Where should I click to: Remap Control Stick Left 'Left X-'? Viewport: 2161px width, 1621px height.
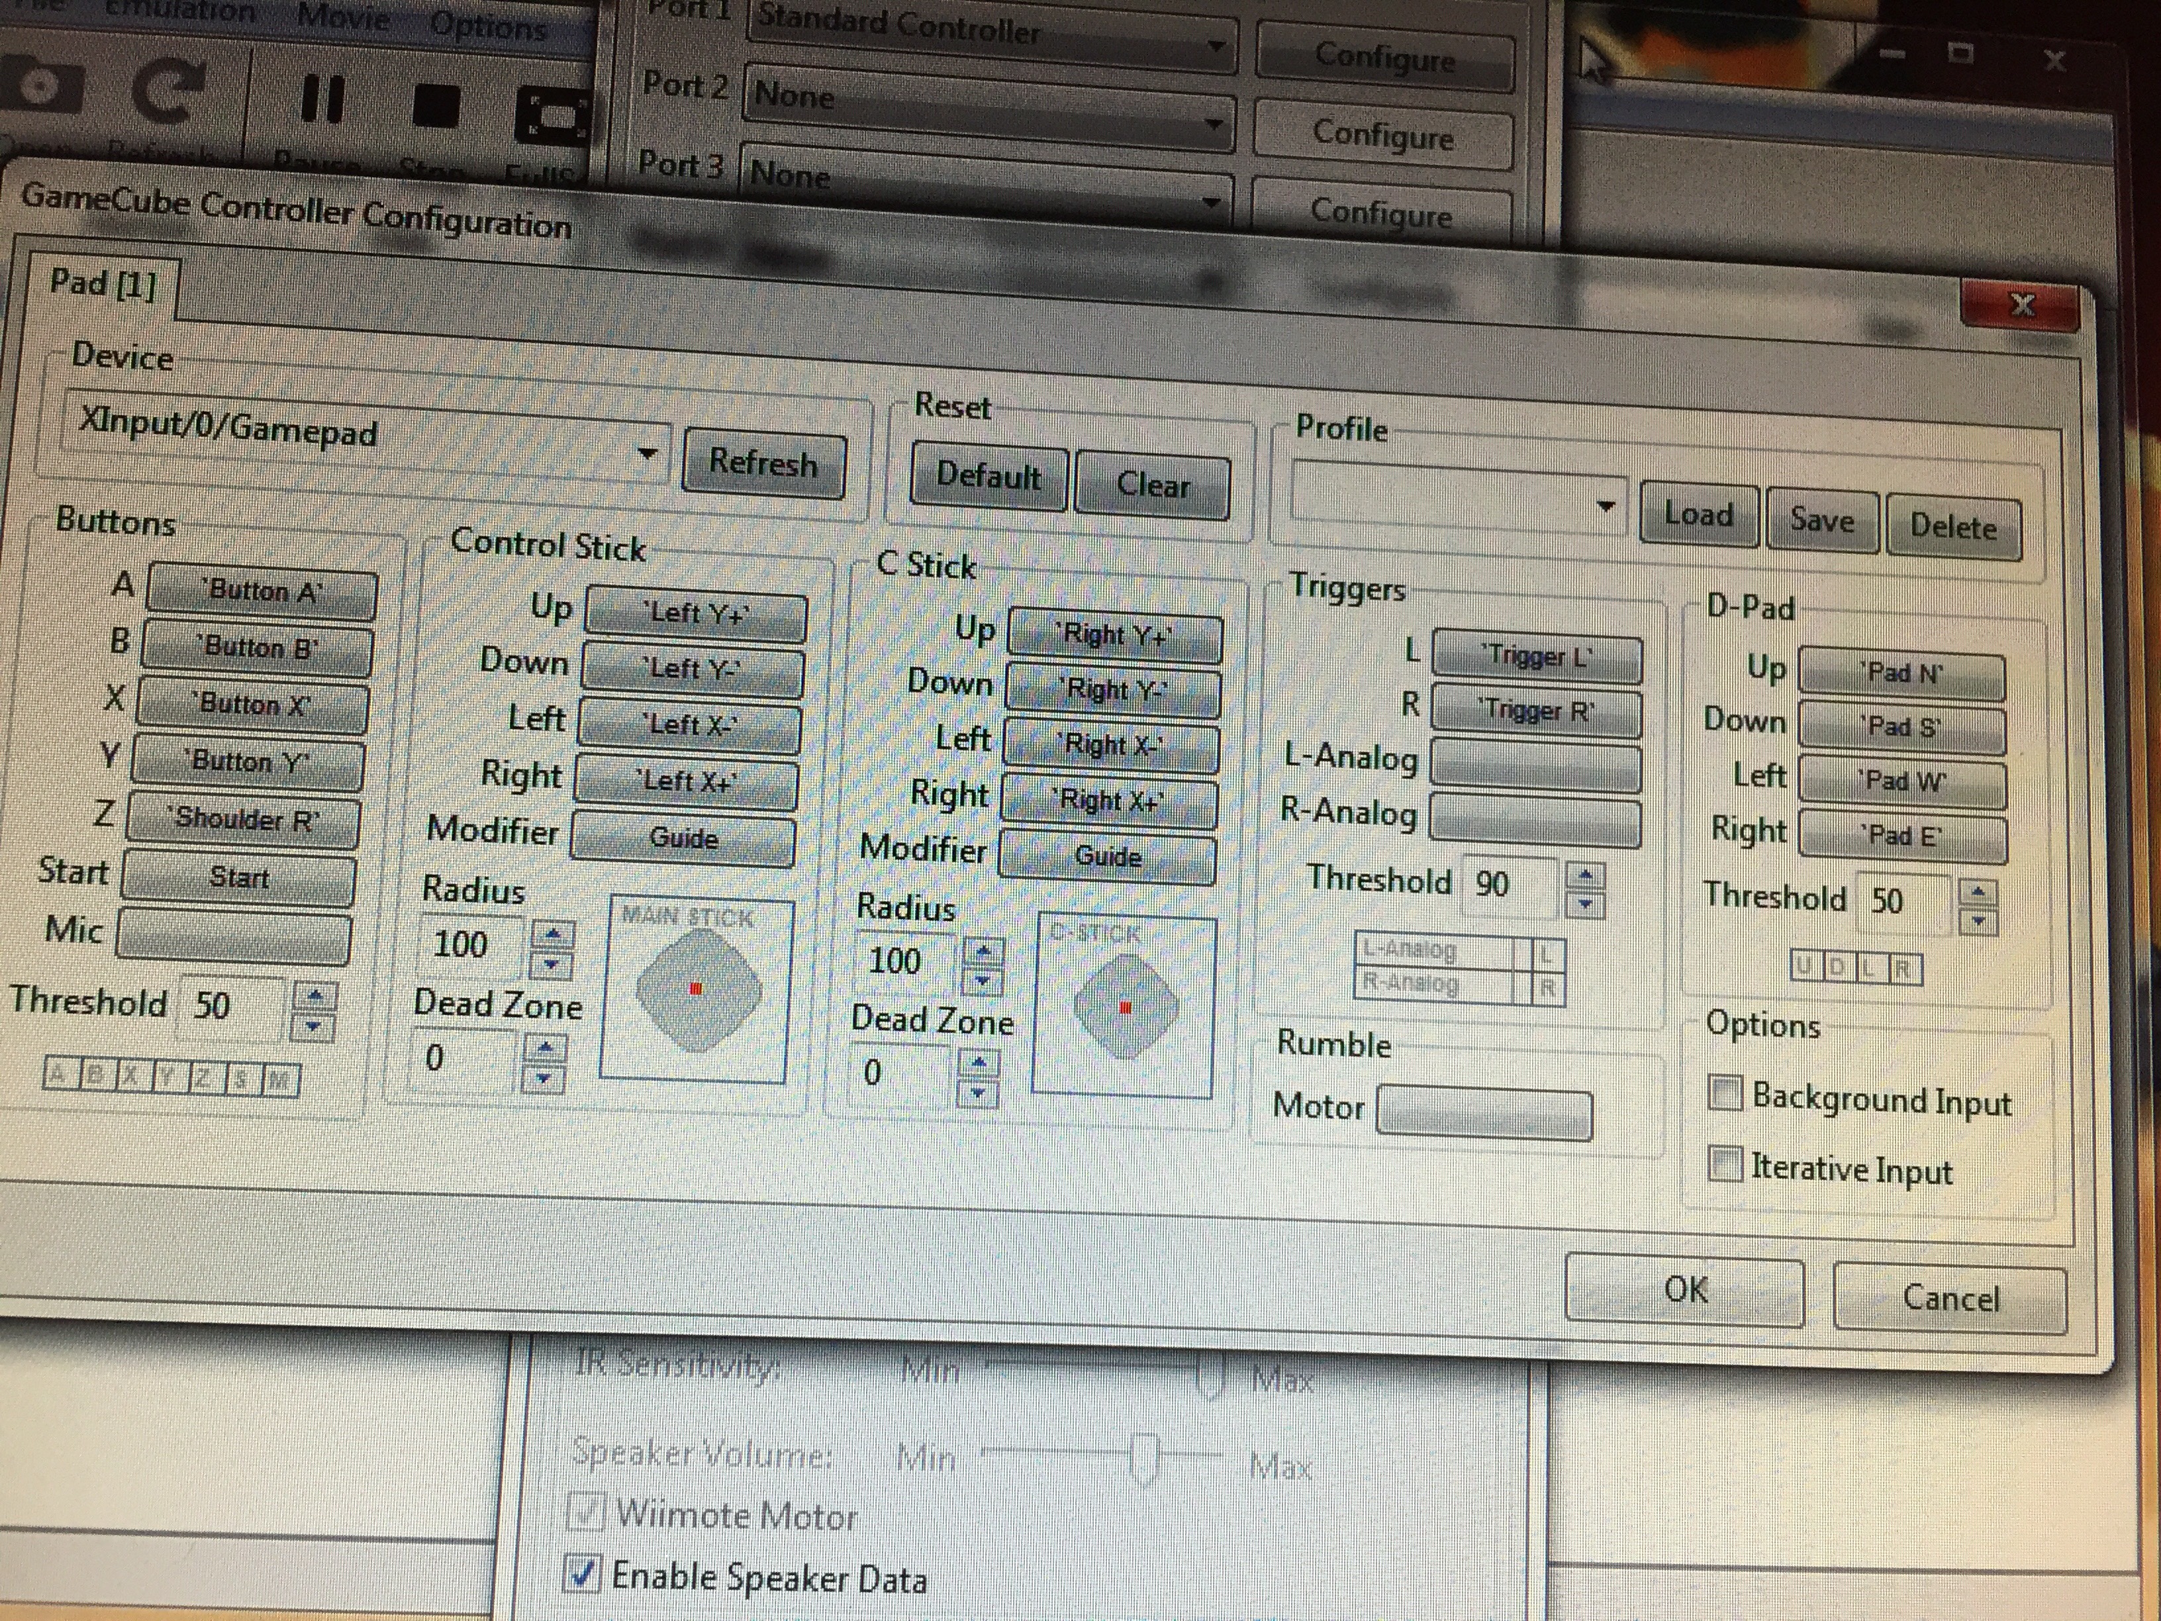689,725
